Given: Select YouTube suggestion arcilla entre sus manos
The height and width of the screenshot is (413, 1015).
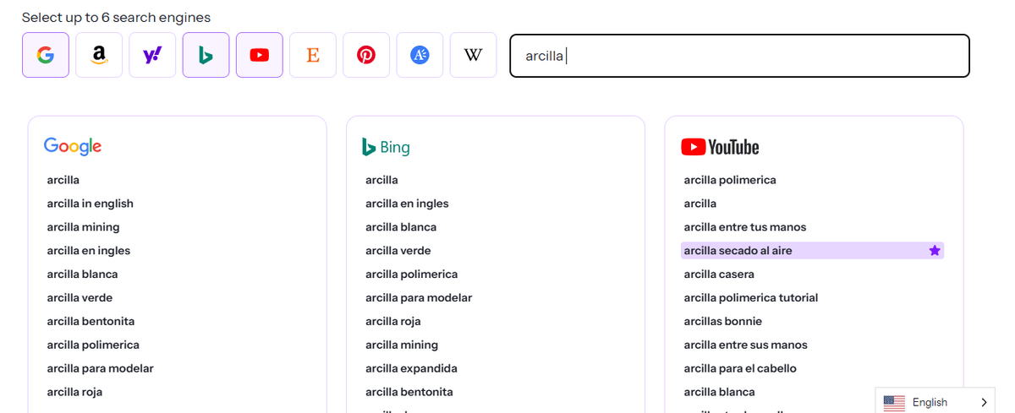Looking at the screenshot, I should (746, 345).
